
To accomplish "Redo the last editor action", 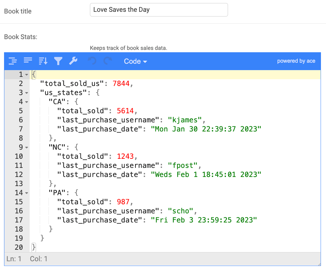I will pyautogui.click(x=107, y=61).
